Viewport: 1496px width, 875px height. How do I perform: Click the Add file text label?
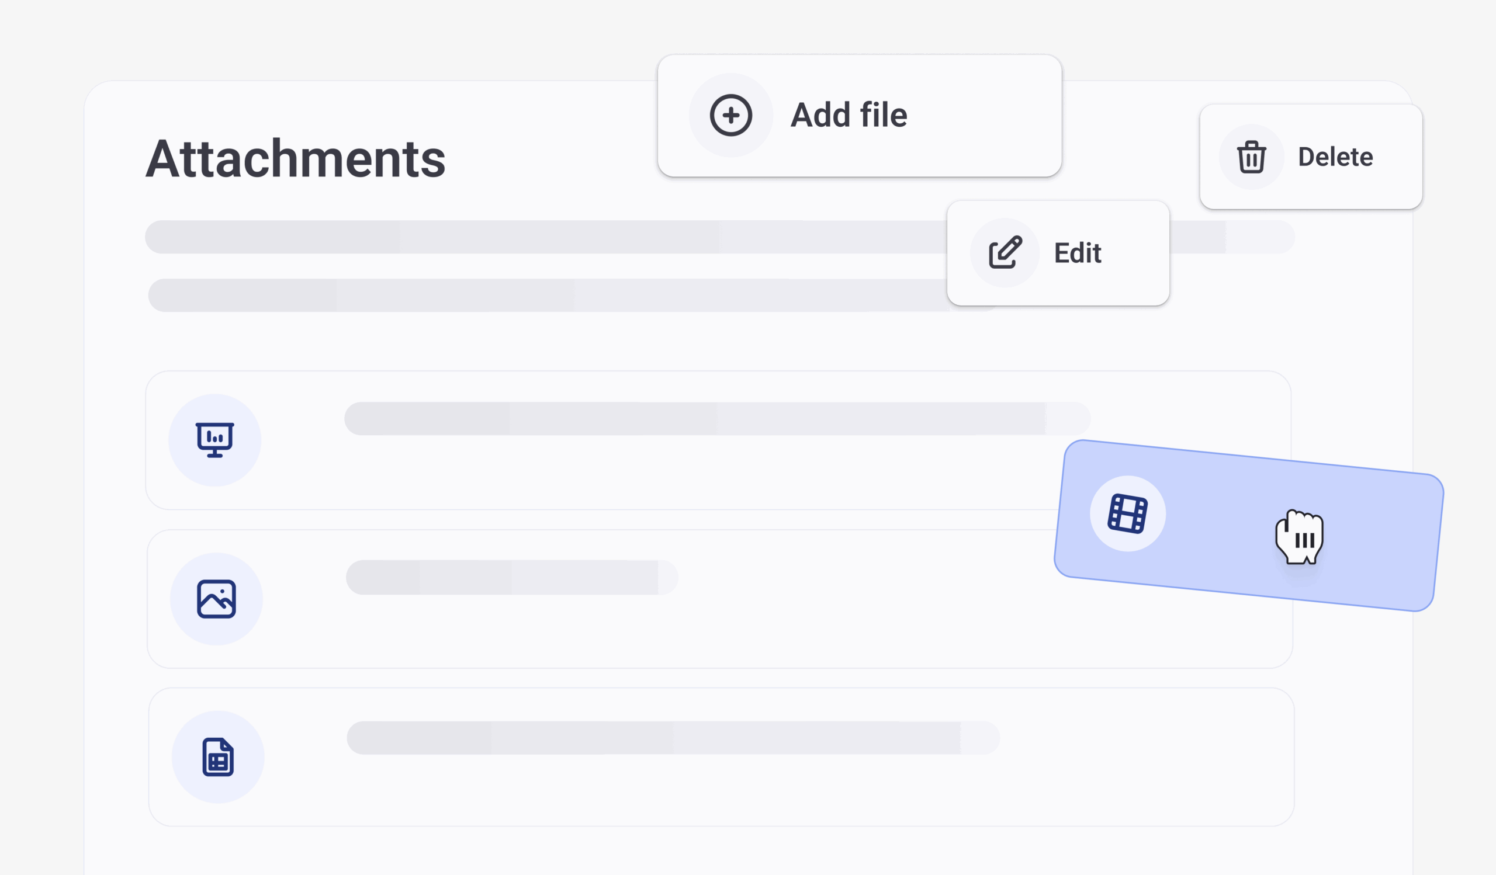pos(849,115)
